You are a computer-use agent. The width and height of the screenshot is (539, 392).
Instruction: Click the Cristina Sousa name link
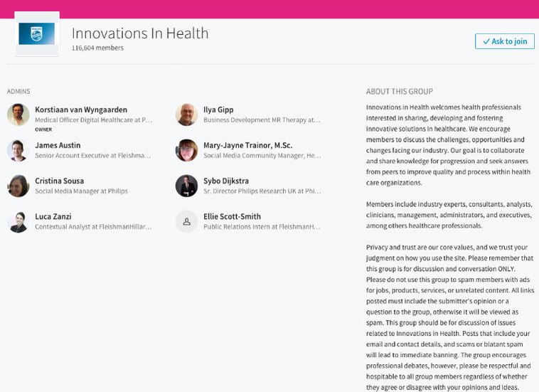(59, 181)
